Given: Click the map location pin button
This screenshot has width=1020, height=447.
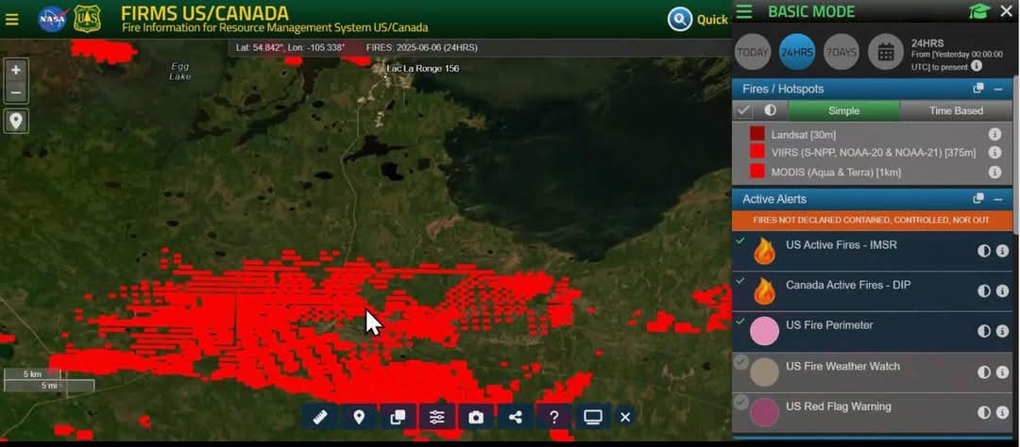Looking at the screenshot, I should 16,121.
